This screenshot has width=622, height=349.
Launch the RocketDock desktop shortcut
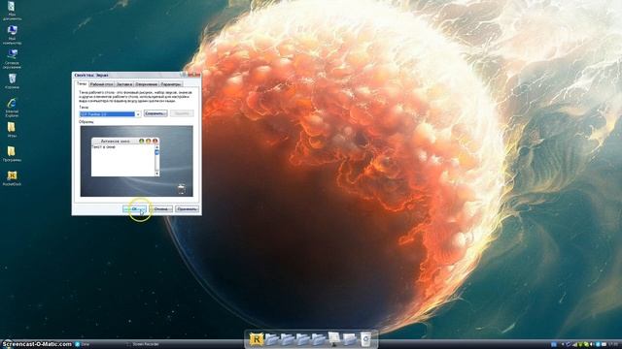click(x=12, y=178)
